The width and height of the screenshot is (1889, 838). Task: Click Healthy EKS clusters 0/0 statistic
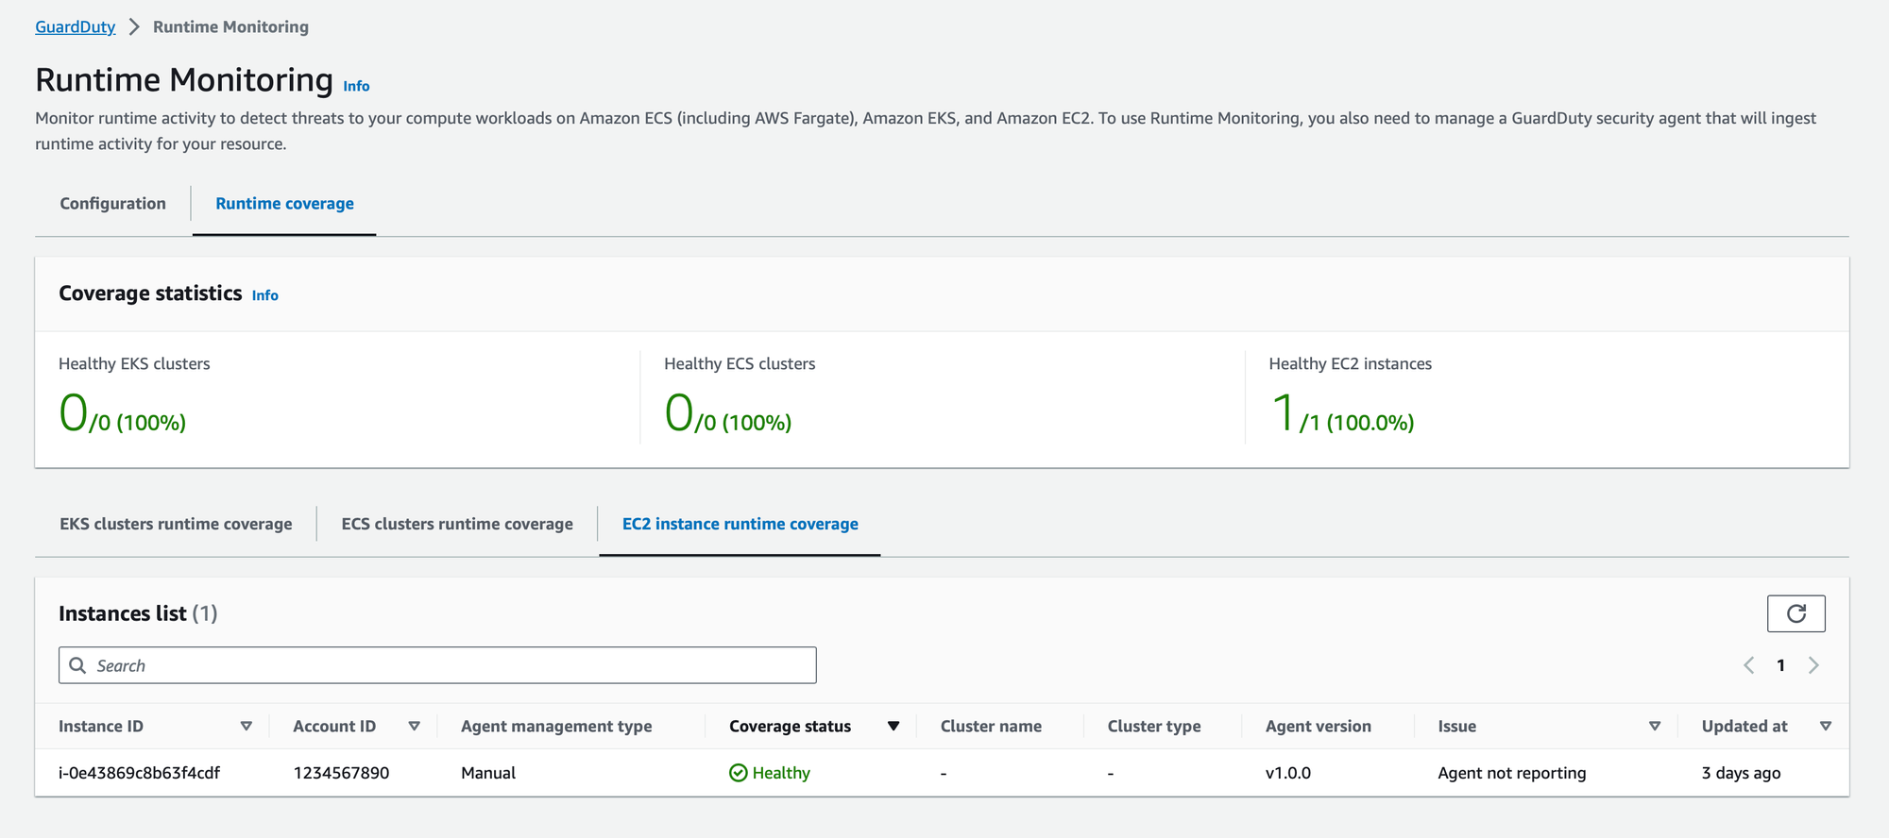123,413
